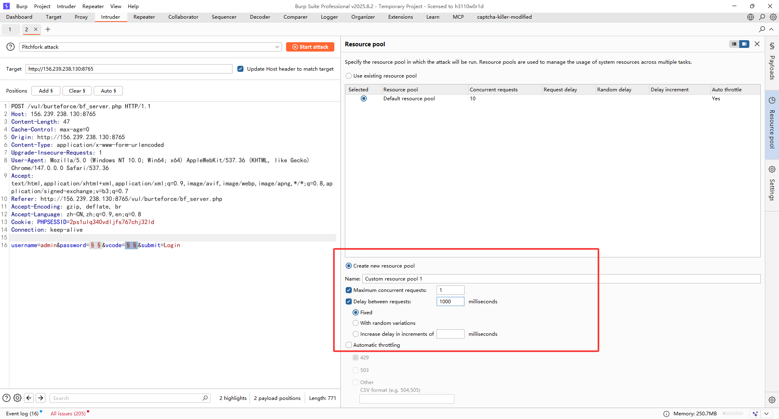Open the search settings gear at bottom left

[x=17, y=398]
